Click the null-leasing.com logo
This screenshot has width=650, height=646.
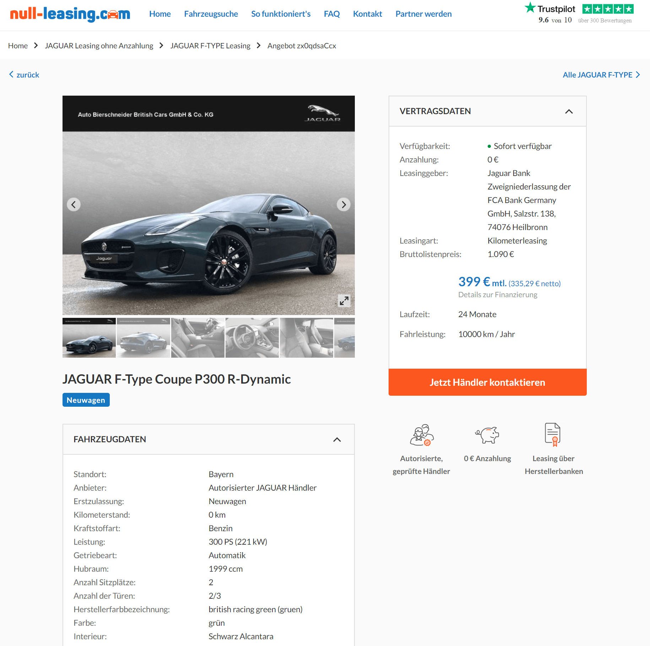click(x=70, y=14)
